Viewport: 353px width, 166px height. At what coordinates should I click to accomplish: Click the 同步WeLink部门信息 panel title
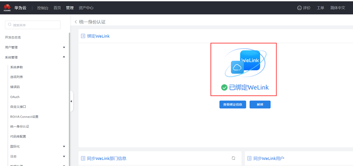click(x=107, y=158)
